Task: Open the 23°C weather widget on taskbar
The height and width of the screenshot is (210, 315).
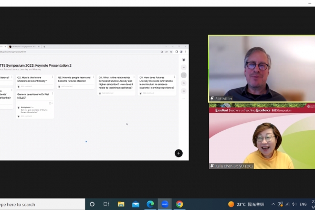Action: [246, 204]
